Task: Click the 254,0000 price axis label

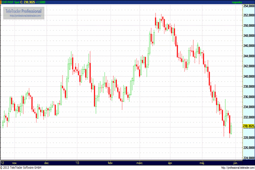Action: (x=248, y=6)
